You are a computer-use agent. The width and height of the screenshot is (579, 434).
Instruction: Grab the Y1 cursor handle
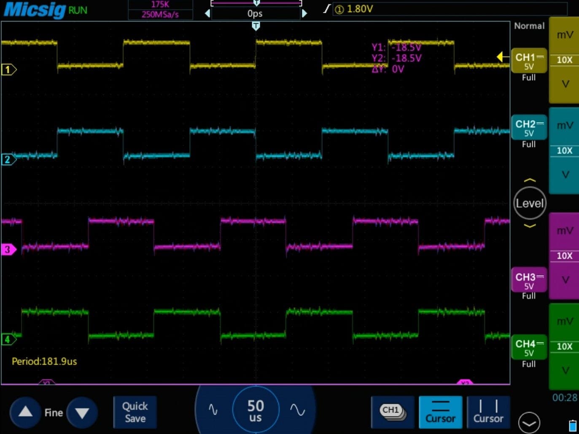click(x=47, y=382)
